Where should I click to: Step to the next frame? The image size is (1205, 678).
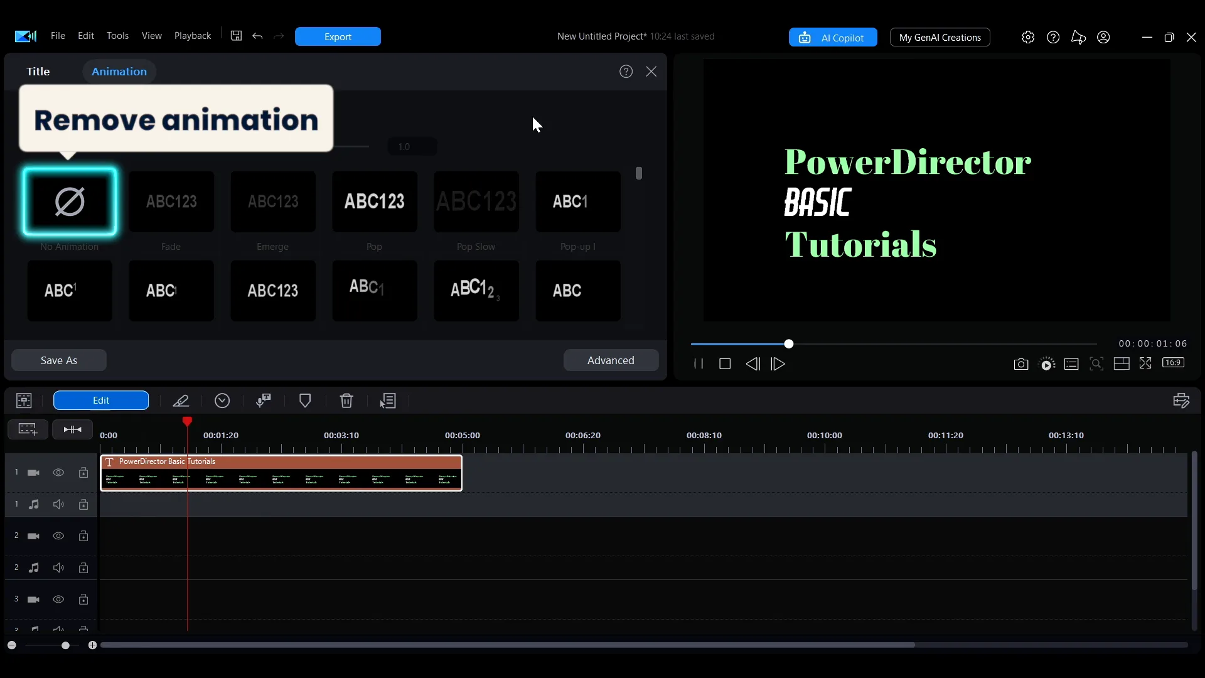778,364
